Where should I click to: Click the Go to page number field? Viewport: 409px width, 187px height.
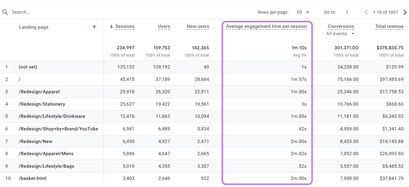(x=347, y=12)
